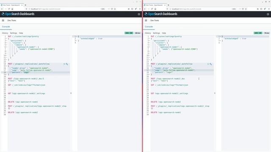Click 89 ms latency badge in left window

[138, 33]
